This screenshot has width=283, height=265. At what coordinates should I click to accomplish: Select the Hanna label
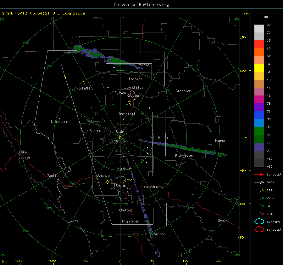click(220, 141)
